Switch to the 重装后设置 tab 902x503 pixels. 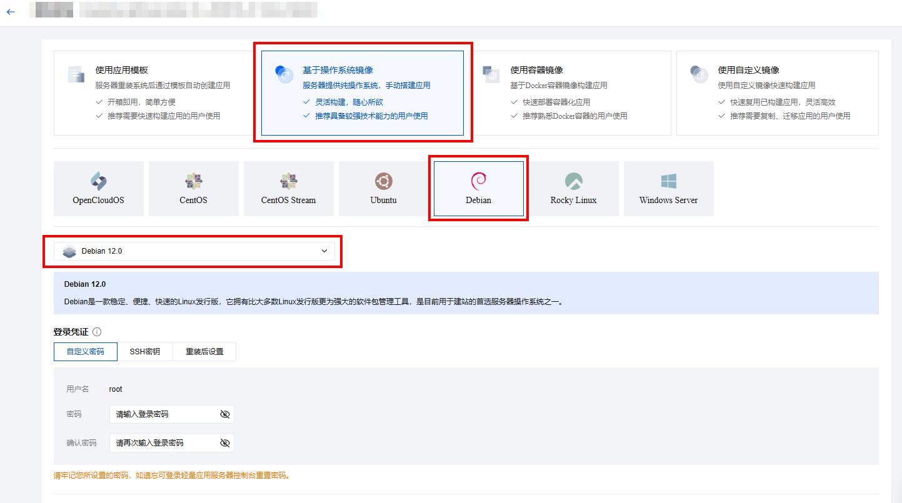click(x=204, y=351)
